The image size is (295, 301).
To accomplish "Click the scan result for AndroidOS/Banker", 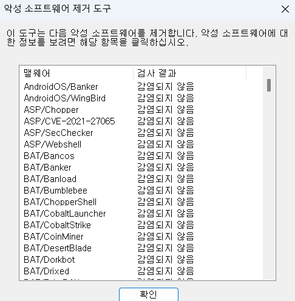I will tap(166, 87).
